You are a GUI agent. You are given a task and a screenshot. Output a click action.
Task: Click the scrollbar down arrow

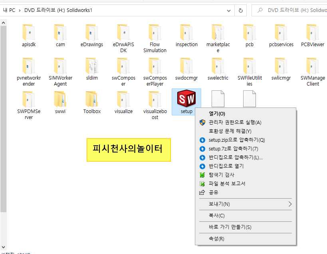tap(3, 247)
